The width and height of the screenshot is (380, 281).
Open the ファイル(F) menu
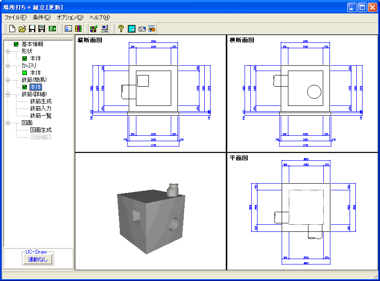coord(16,17)
